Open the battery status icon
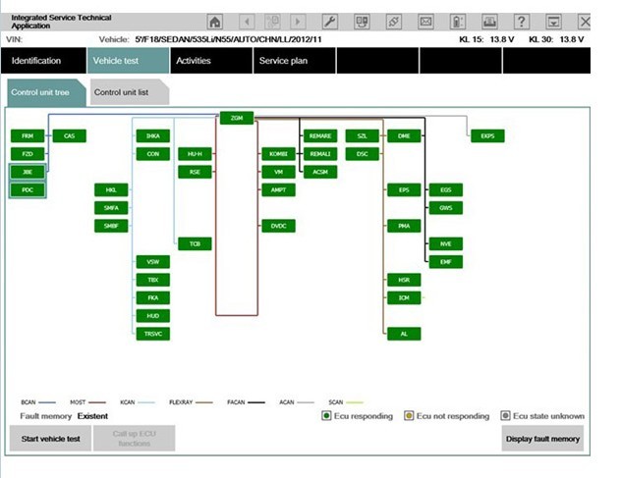Image resolution: width=621 pixels, height=478 pixels. (x=458, y=22)
